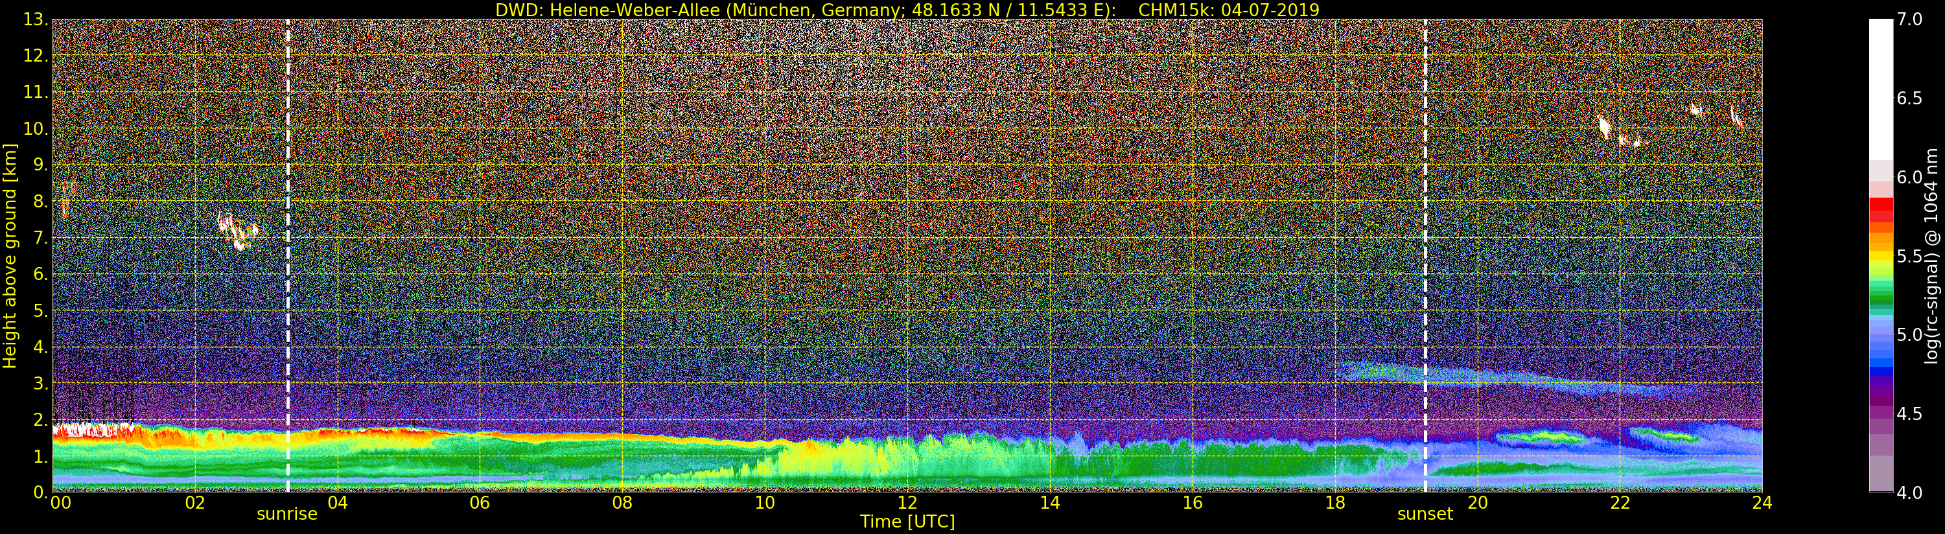Click the time tick label '22'

(x=1620, y=503)
